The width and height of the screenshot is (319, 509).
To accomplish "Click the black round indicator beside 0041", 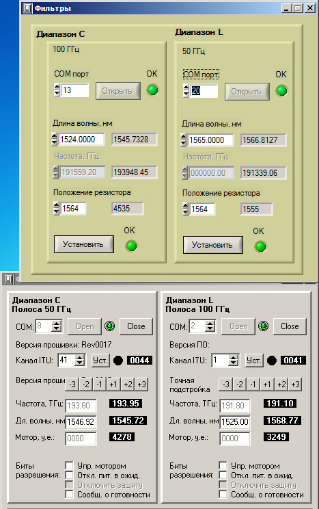I will 272,361.
